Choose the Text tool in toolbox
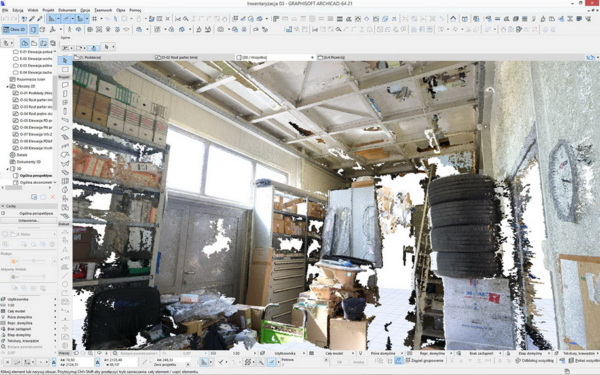600x375 pixels. click(x=65, y=249)
